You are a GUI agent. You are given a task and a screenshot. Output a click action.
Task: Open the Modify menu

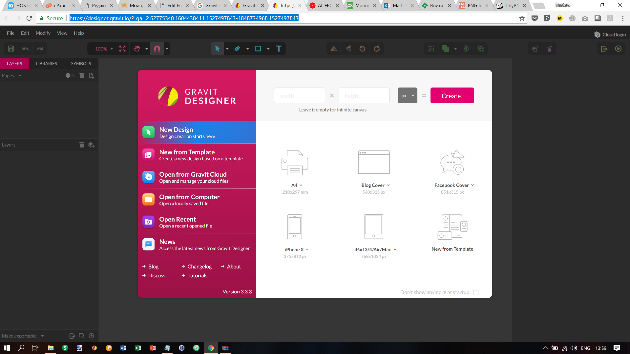point(43,33)
